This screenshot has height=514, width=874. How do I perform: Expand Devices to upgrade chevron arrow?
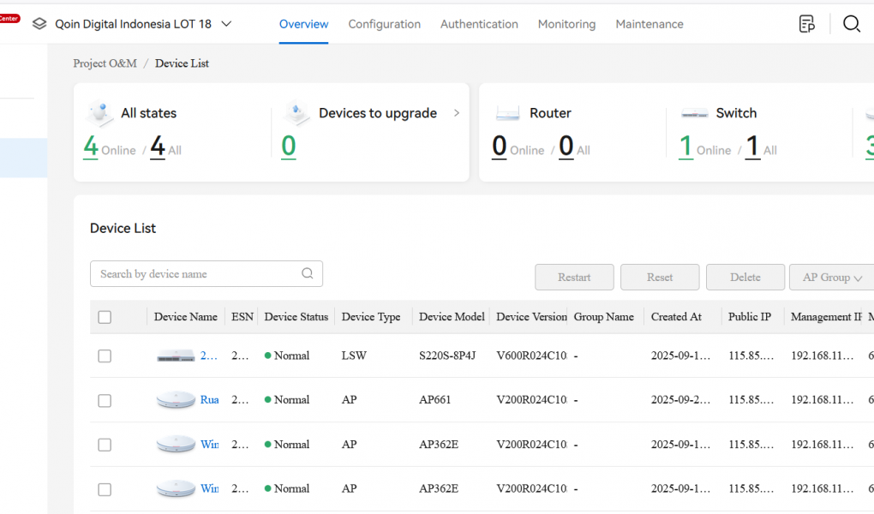pos(456,113)
